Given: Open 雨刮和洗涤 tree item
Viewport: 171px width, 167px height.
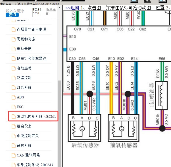Looking at the screenshot, I should tap(26, 39).
